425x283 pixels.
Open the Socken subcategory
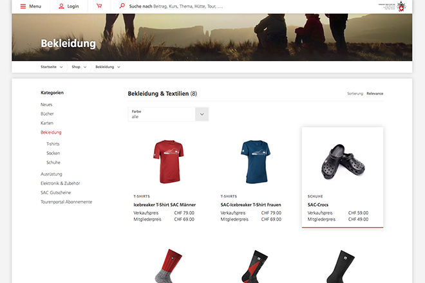click(x=53, y=153)
